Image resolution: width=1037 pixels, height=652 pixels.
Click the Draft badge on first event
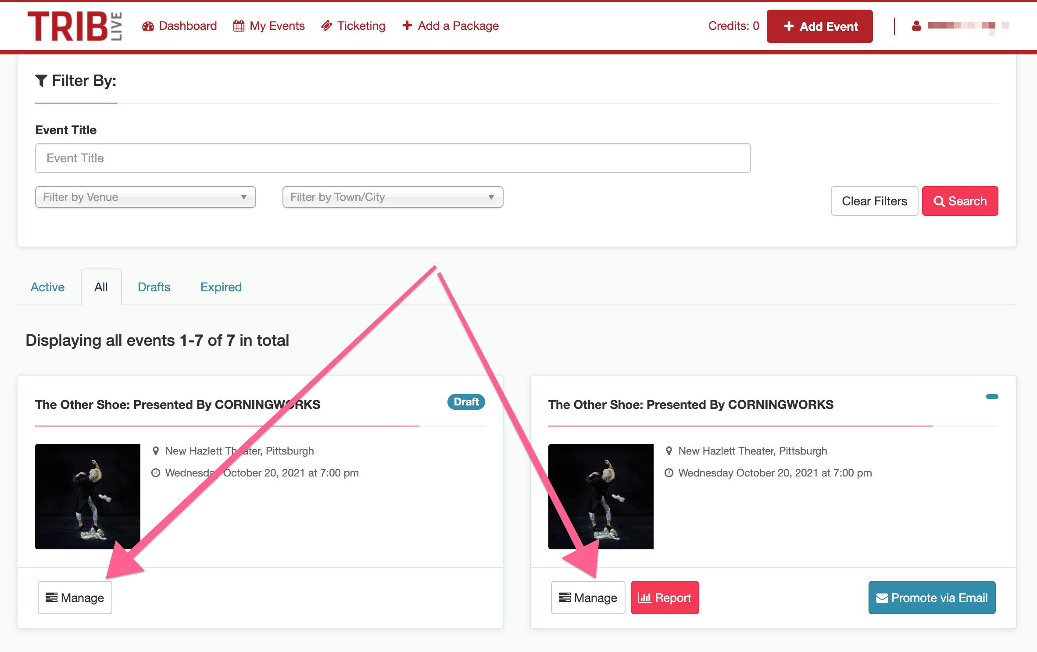pyautogui.click(x=466, y=402)
